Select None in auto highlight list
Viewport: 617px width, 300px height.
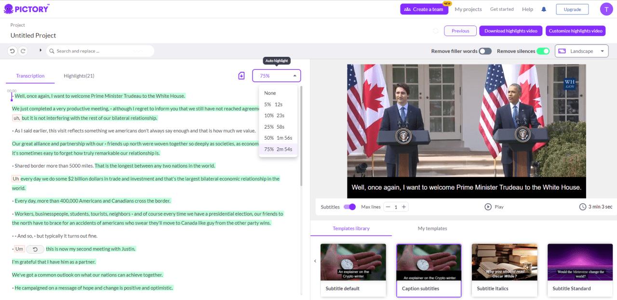tap(278, 93)
